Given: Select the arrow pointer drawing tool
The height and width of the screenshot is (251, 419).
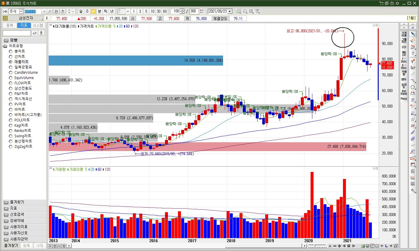Looking at the screenshot, I should click(x=413, y=34).
